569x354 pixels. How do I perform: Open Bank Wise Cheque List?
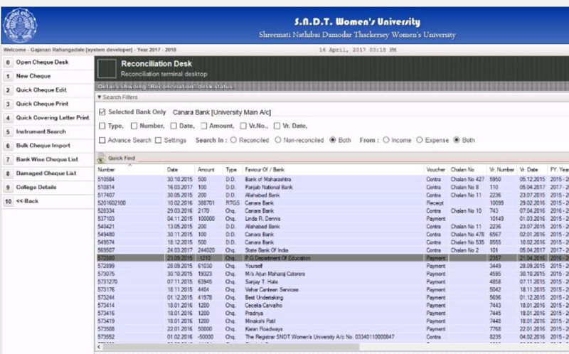[48, 160]
